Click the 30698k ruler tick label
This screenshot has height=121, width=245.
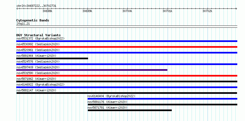coord(47,11)
